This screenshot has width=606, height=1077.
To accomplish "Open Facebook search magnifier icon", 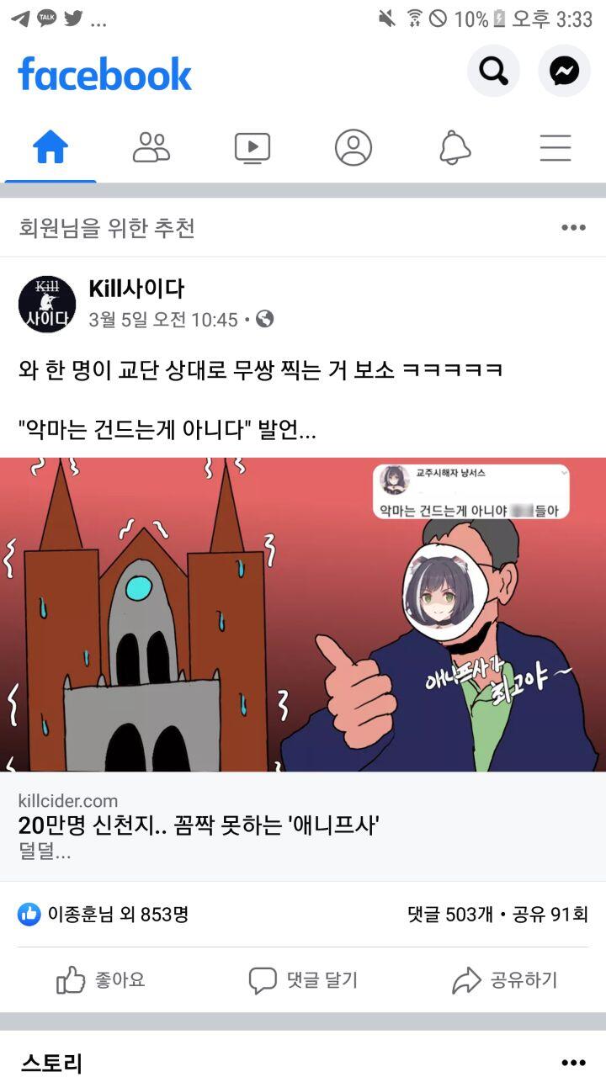I will 493,72.
